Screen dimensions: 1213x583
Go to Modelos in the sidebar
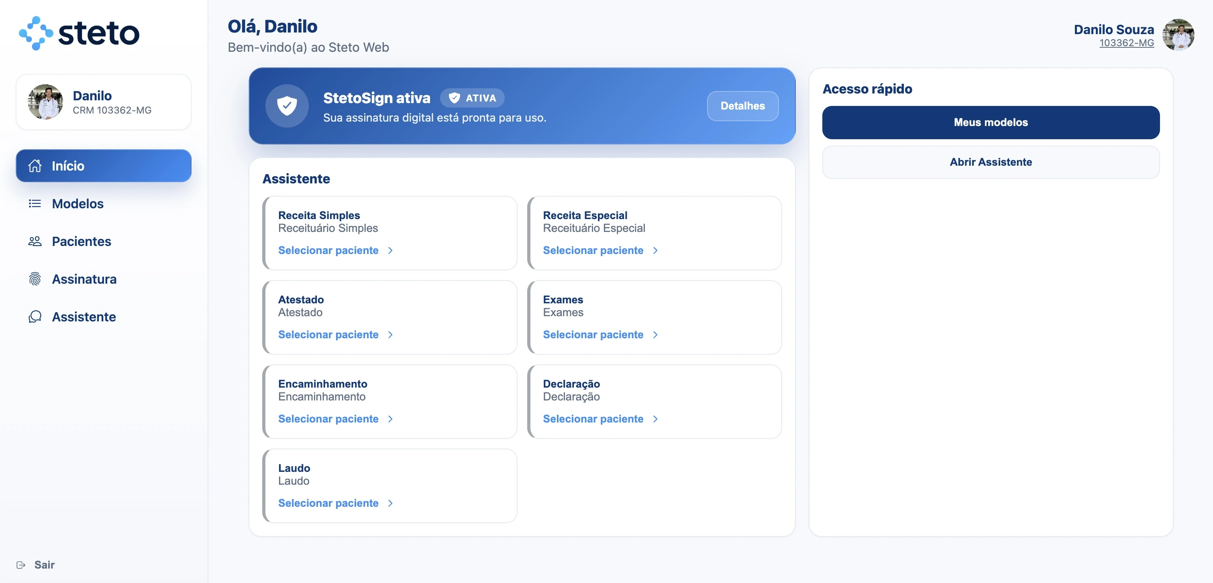[x=78, y=203]
